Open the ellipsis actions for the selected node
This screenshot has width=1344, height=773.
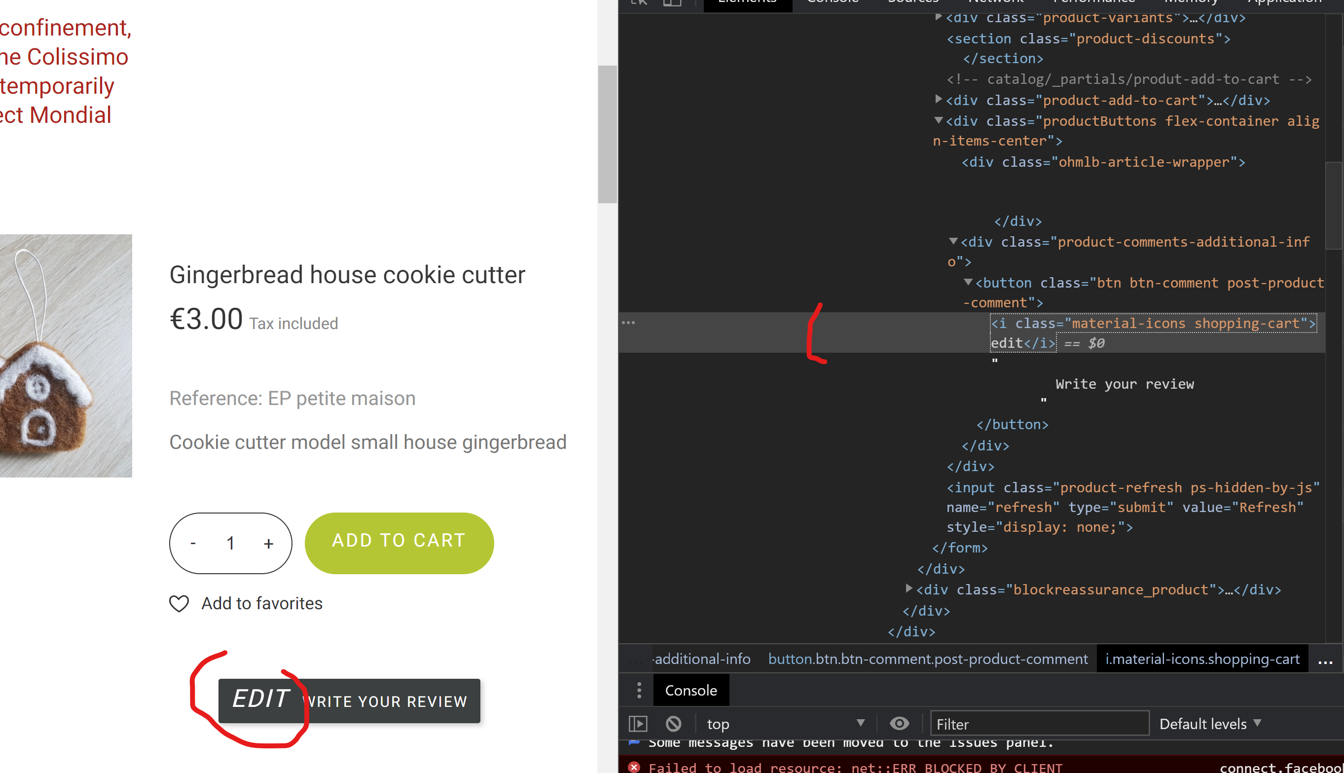point(628,323)
